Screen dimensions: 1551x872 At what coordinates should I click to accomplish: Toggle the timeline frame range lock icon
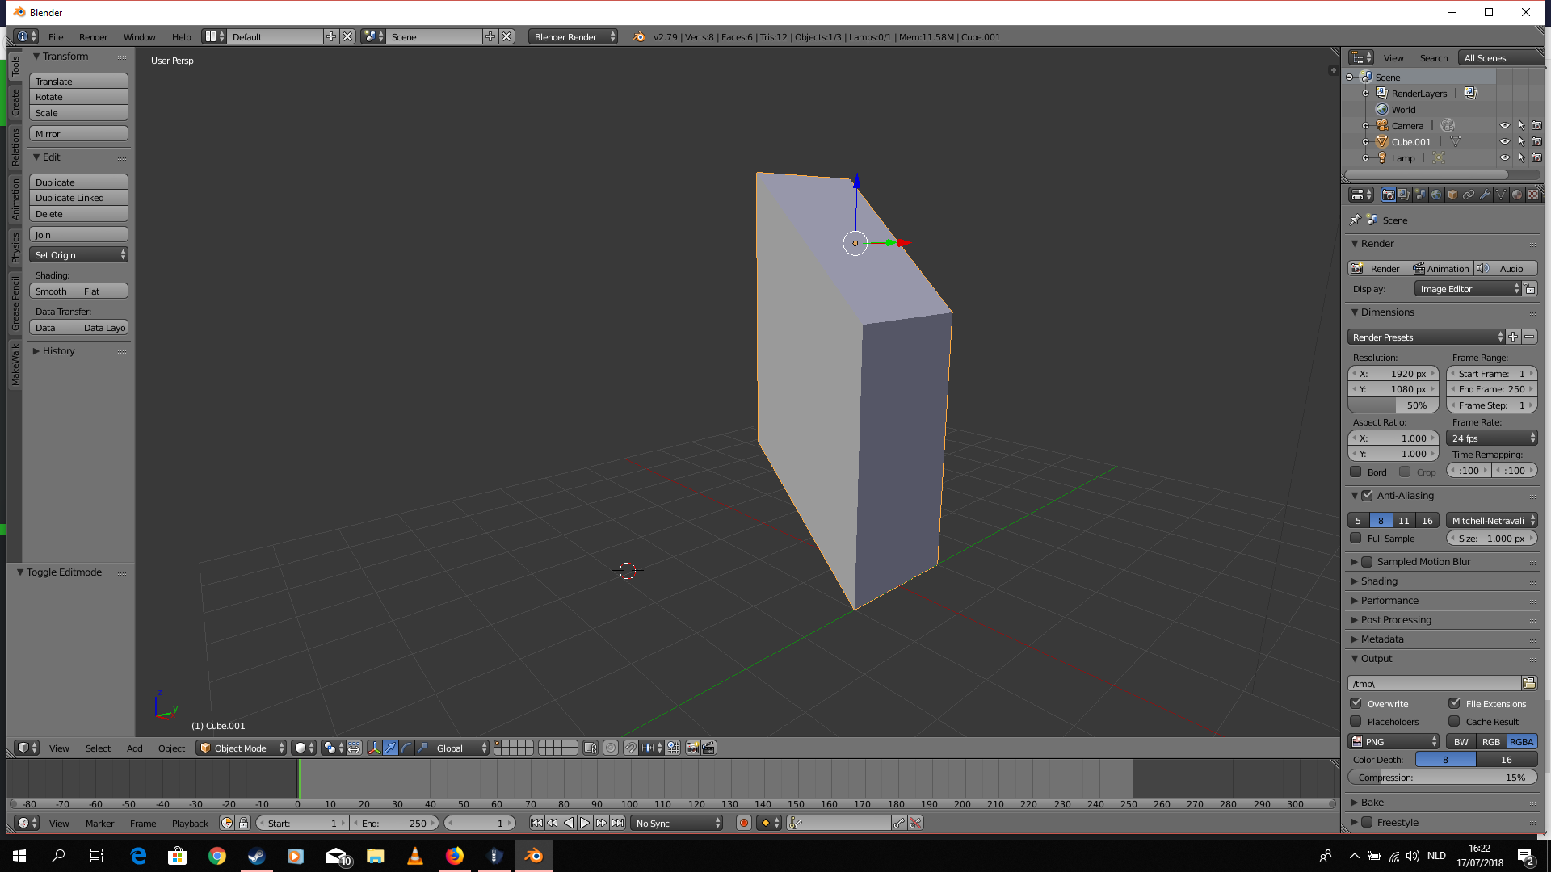[x=243, y=823]
